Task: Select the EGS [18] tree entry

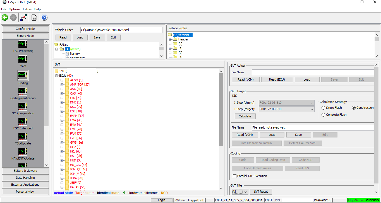Action: tap(76, 111)
